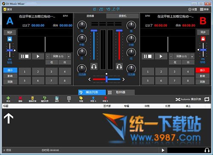Click the red X delete-track icon

[x=20, y=98]
